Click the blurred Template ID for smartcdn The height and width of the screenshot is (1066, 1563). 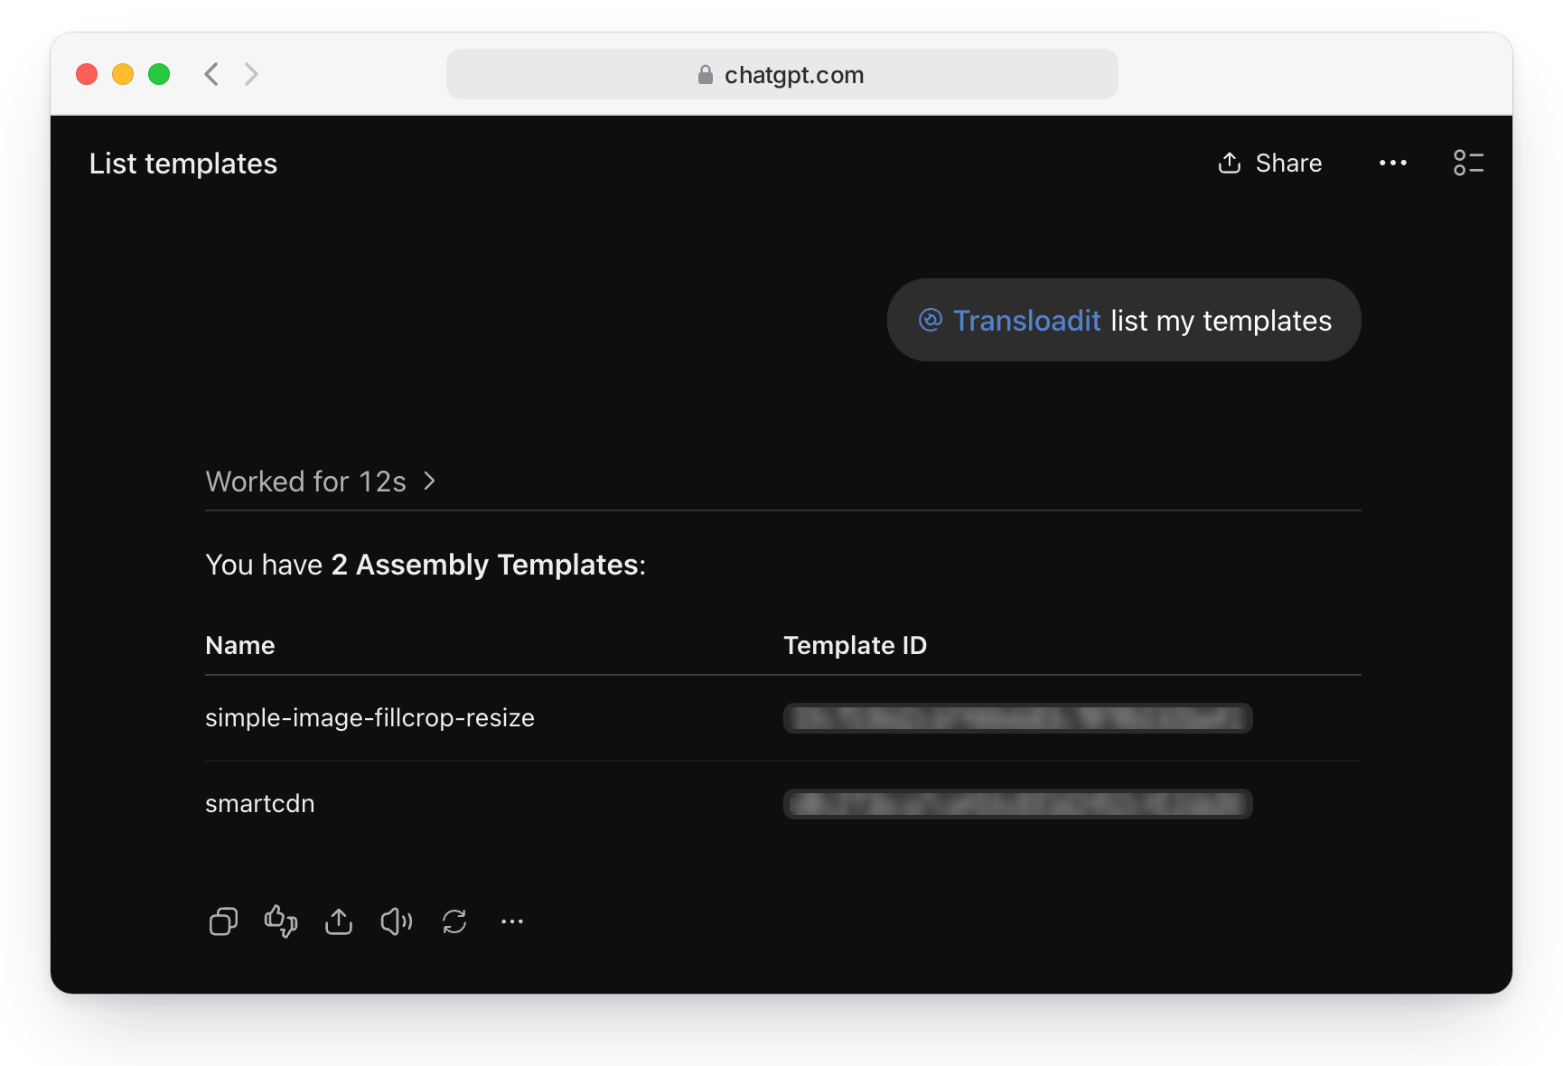coord(1017,804)
